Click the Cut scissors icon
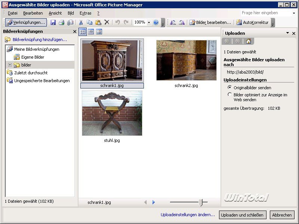 tap(81, 22)
